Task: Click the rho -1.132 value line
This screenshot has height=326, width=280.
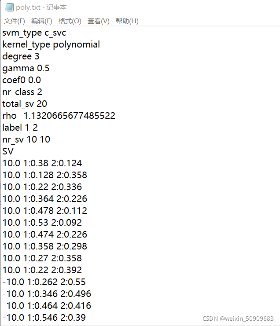Action: 59,116
